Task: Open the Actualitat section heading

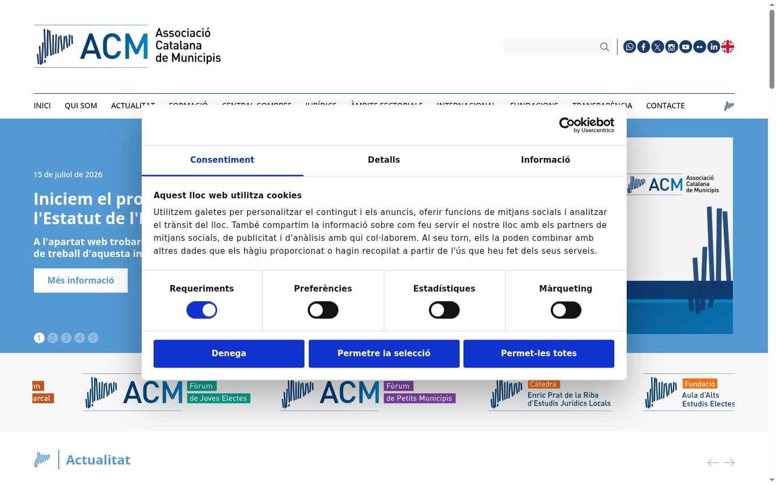Action: click(x=98, y=460)
